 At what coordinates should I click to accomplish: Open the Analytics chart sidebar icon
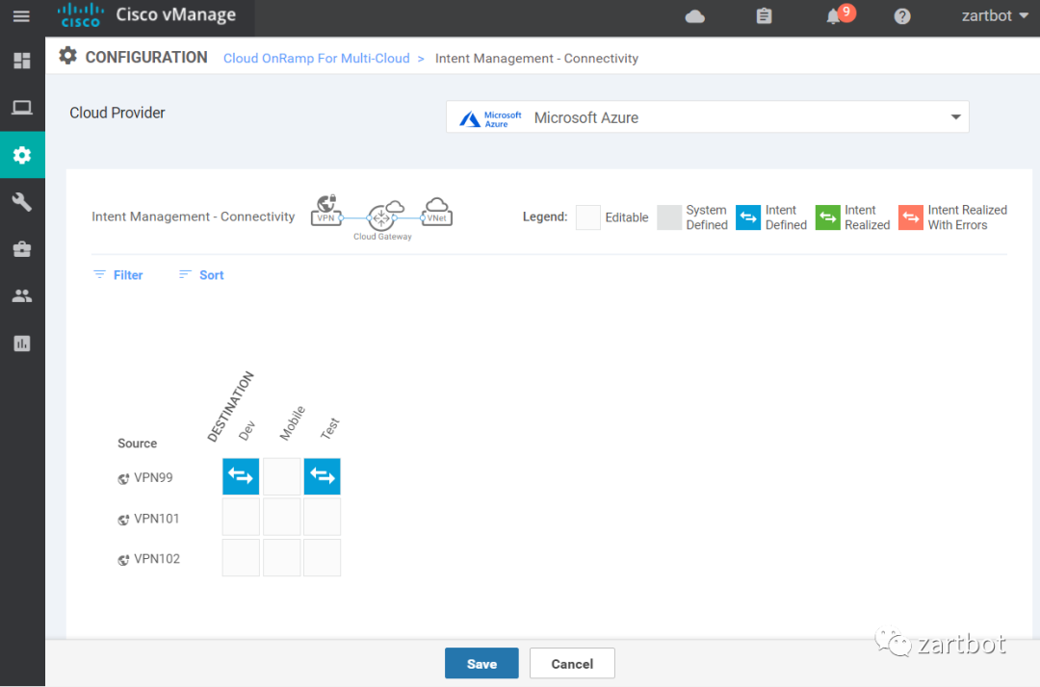click(22, 343)
